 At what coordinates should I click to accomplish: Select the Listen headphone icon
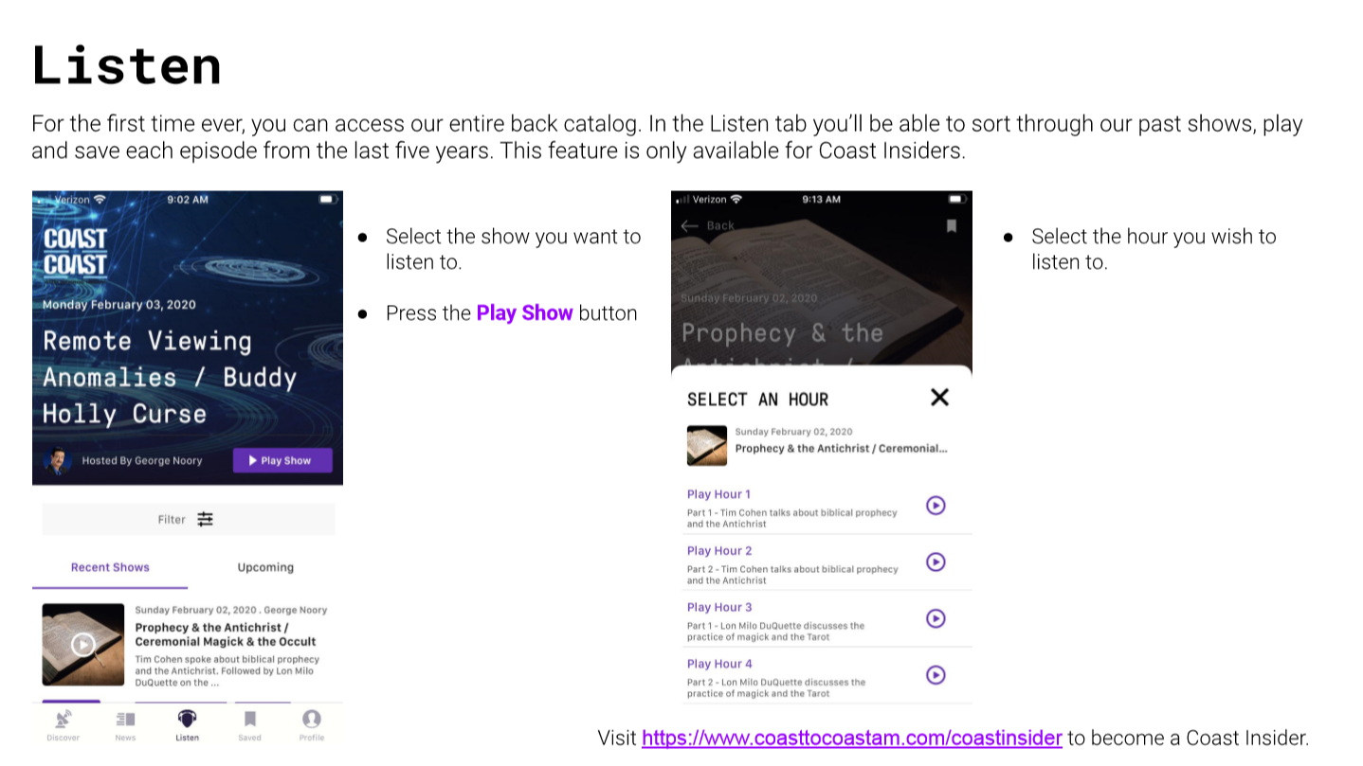coord(188,719)
